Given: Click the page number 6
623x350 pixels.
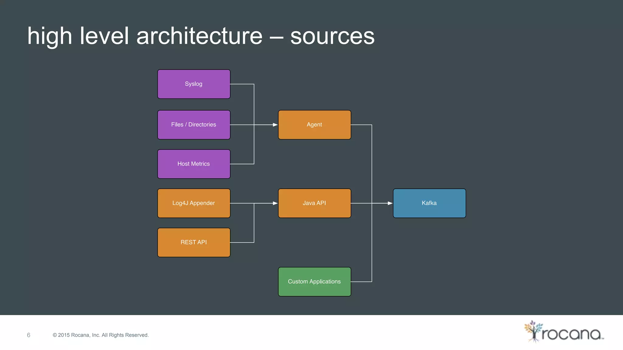Looking at the screenshot, I should [29, 335].
